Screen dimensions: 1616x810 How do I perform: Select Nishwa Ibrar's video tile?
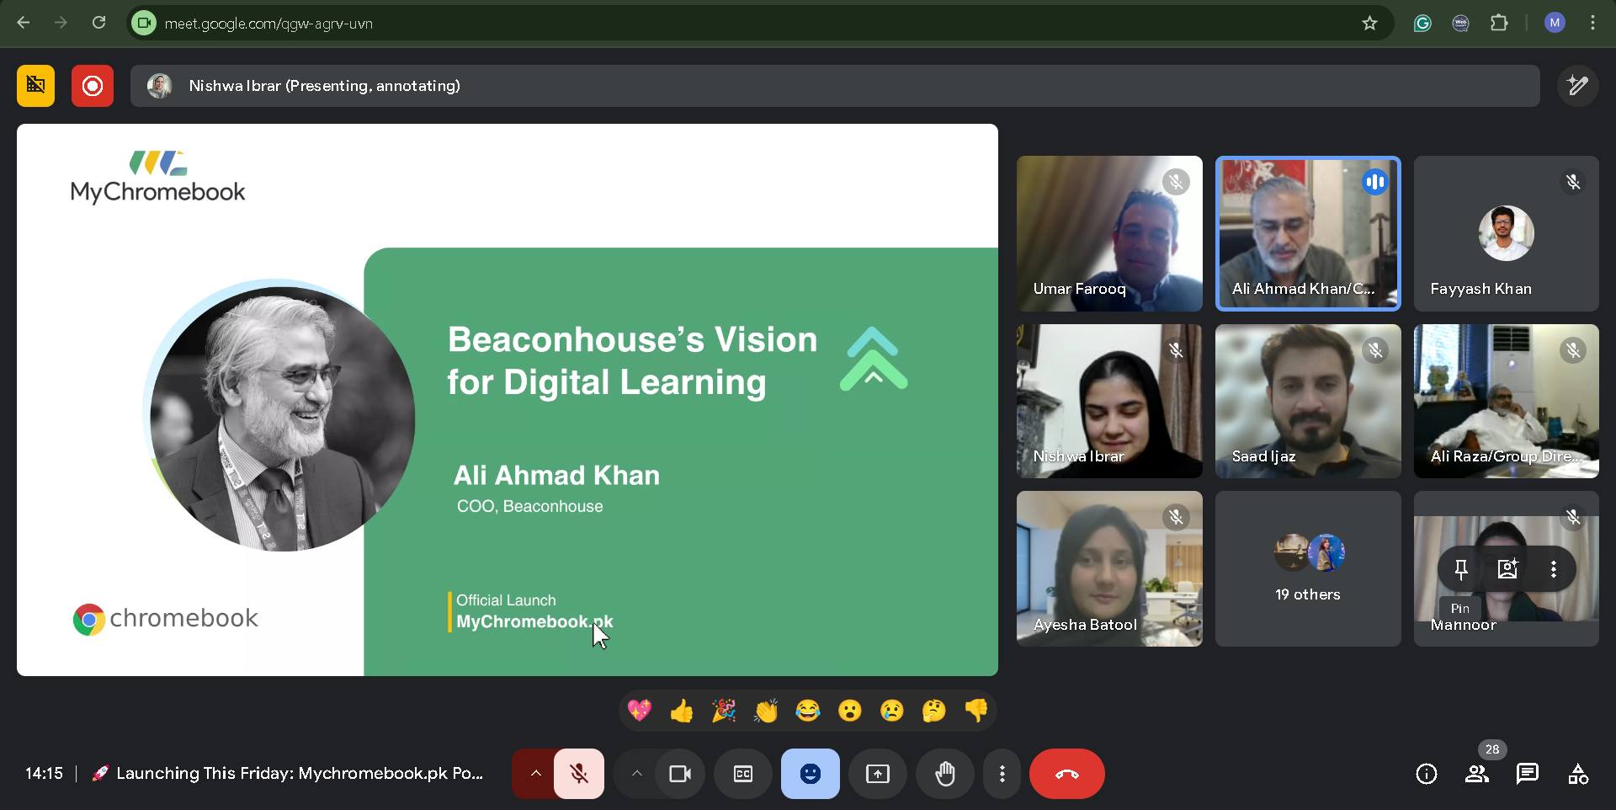1109,401
